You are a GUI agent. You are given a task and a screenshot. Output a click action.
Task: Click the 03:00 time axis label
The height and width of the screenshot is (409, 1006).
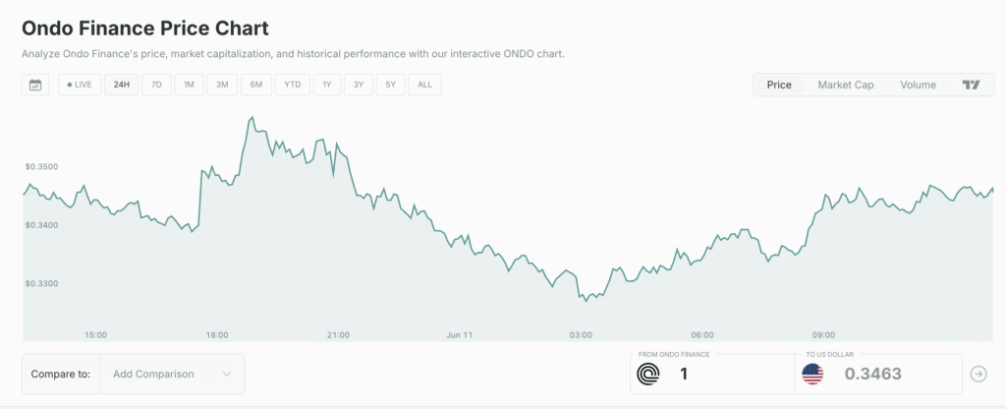click(582, 334)
